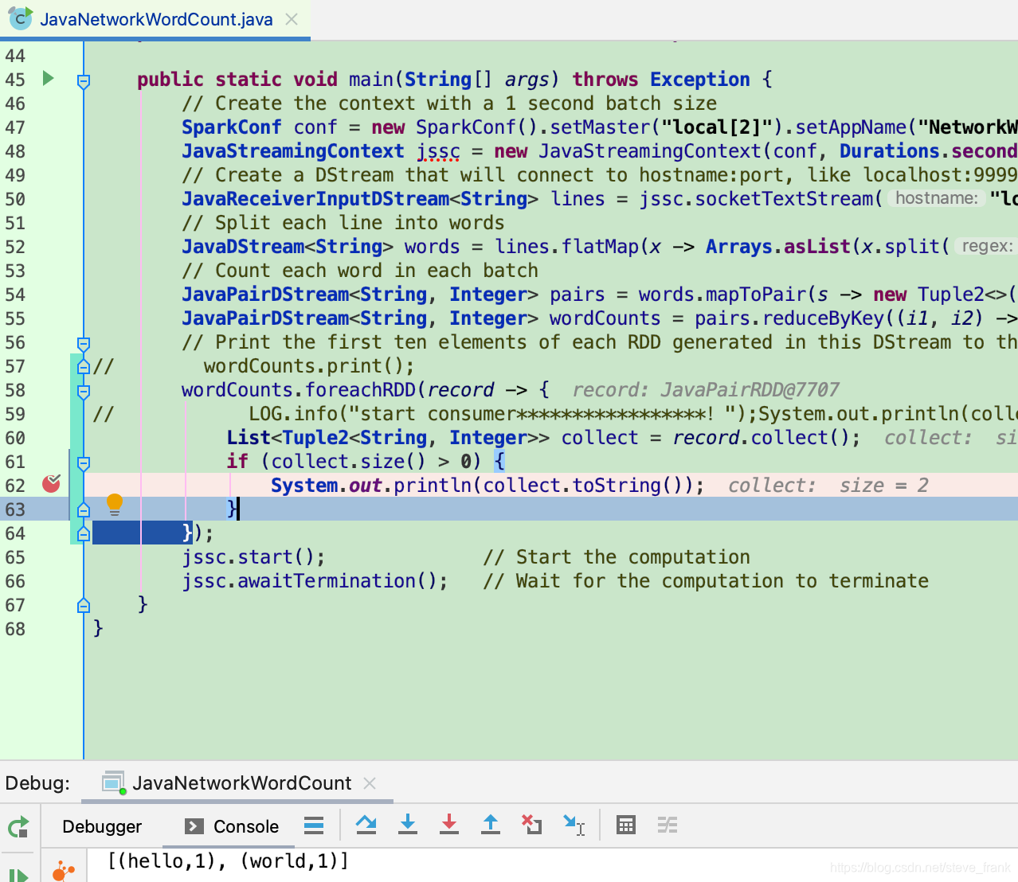Click the 'Debug:' tool window label
The height and width of the screenshot is (882, 1018).
37,783
